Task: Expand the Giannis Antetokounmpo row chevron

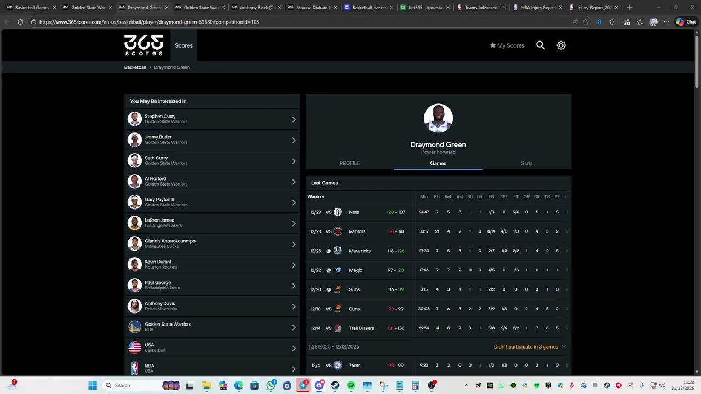Action: [294, 244]
